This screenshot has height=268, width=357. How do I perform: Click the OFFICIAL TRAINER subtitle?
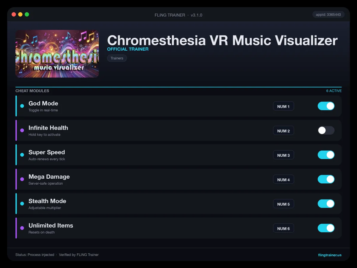click(x=128, y=49)
